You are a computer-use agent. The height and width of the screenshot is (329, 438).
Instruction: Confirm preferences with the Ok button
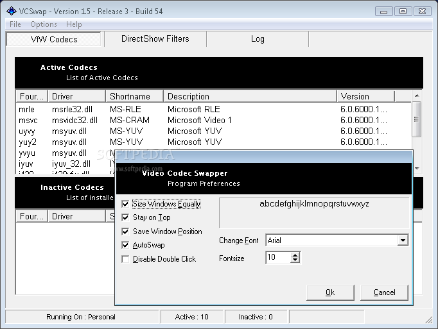[x=330, y=292]
